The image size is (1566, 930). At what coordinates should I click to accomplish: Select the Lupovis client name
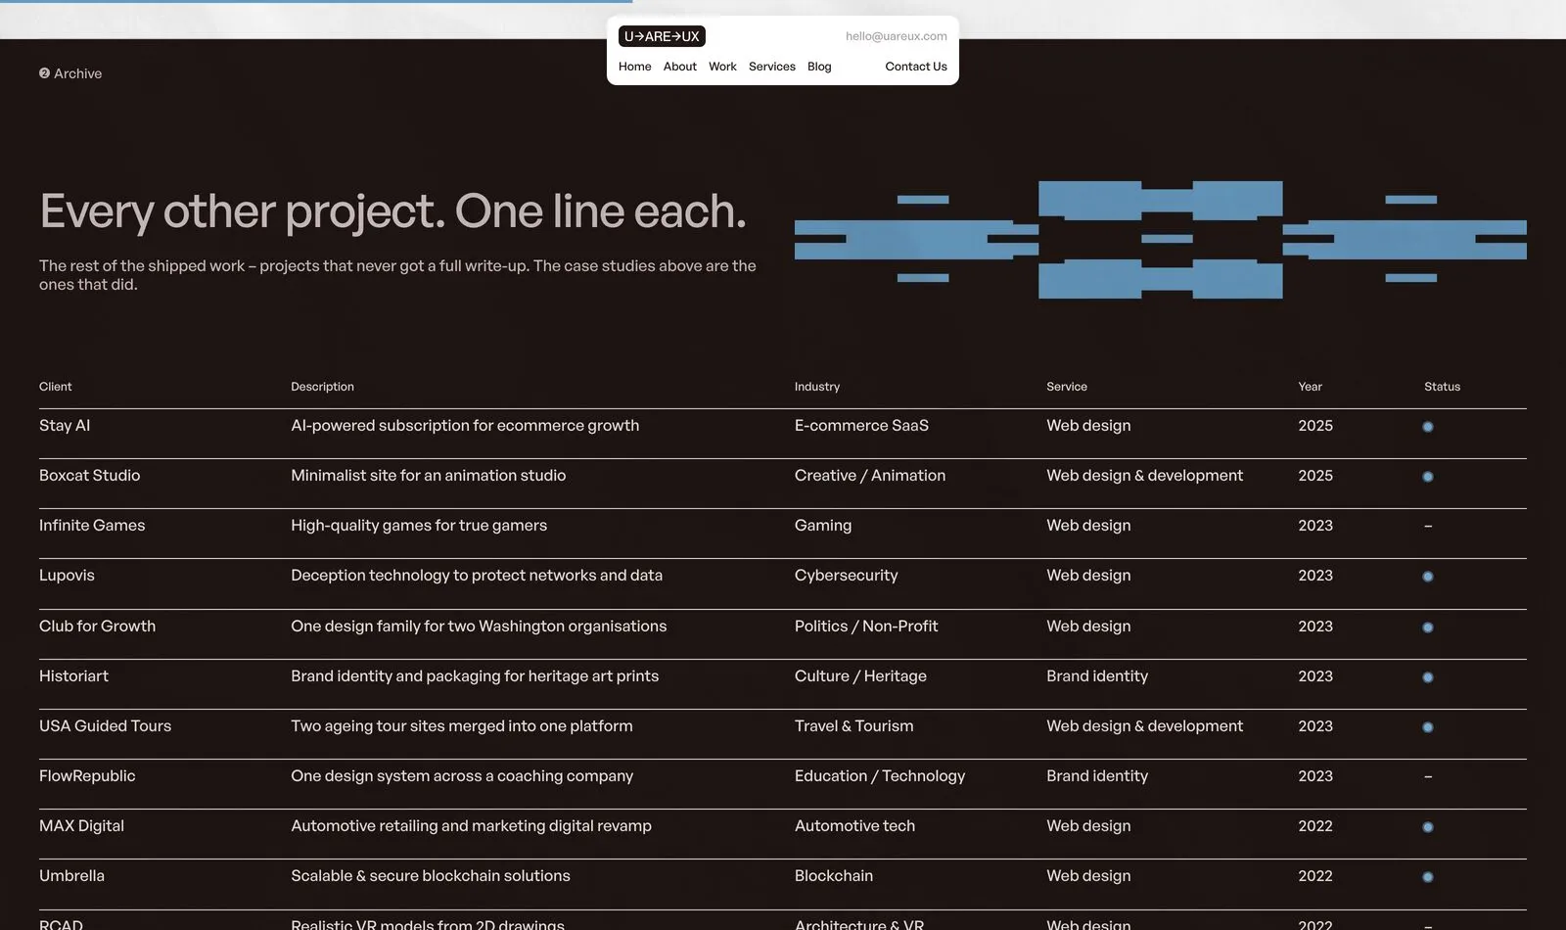[67, 576]
